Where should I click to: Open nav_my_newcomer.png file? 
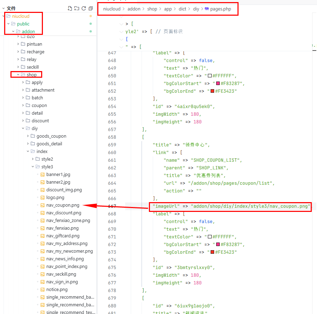[x=69, y=251]
